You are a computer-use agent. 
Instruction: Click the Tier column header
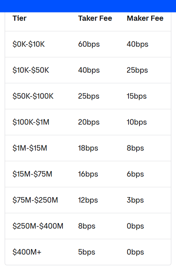(x=19, y=18)
